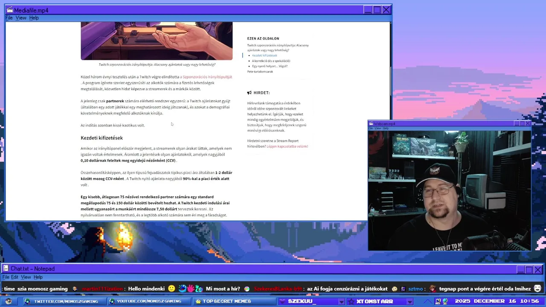
Task: Open the Help menu in Chat.txt Notepad
Action: pyautogui.click(x=38, y=277)
